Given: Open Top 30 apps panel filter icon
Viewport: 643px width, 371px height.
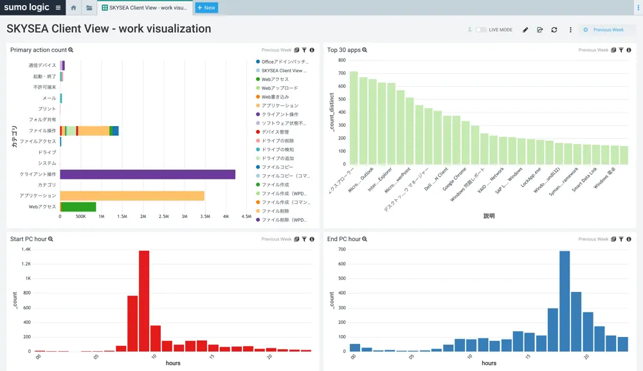Looking at the screenshot, I should (x=621, y=50).
